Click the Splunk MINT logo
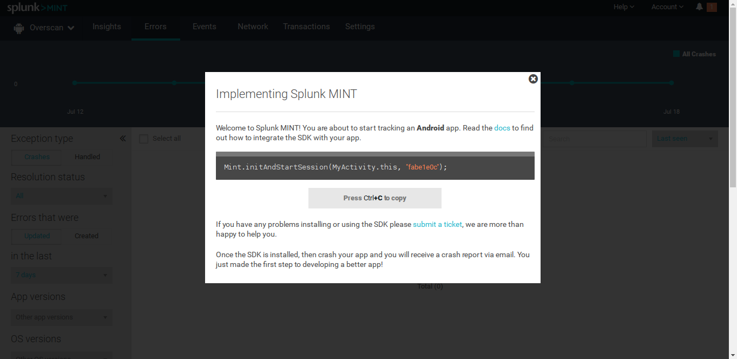The width and height of the screenshot is (737, 359). [x=37, y=8]
